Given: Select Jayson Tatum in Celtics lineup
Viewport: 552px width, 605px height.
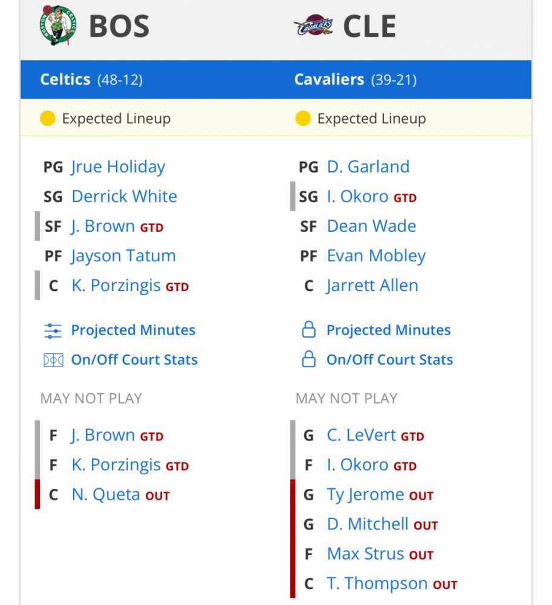Looking at the screenshot, I should click(123, 256).
